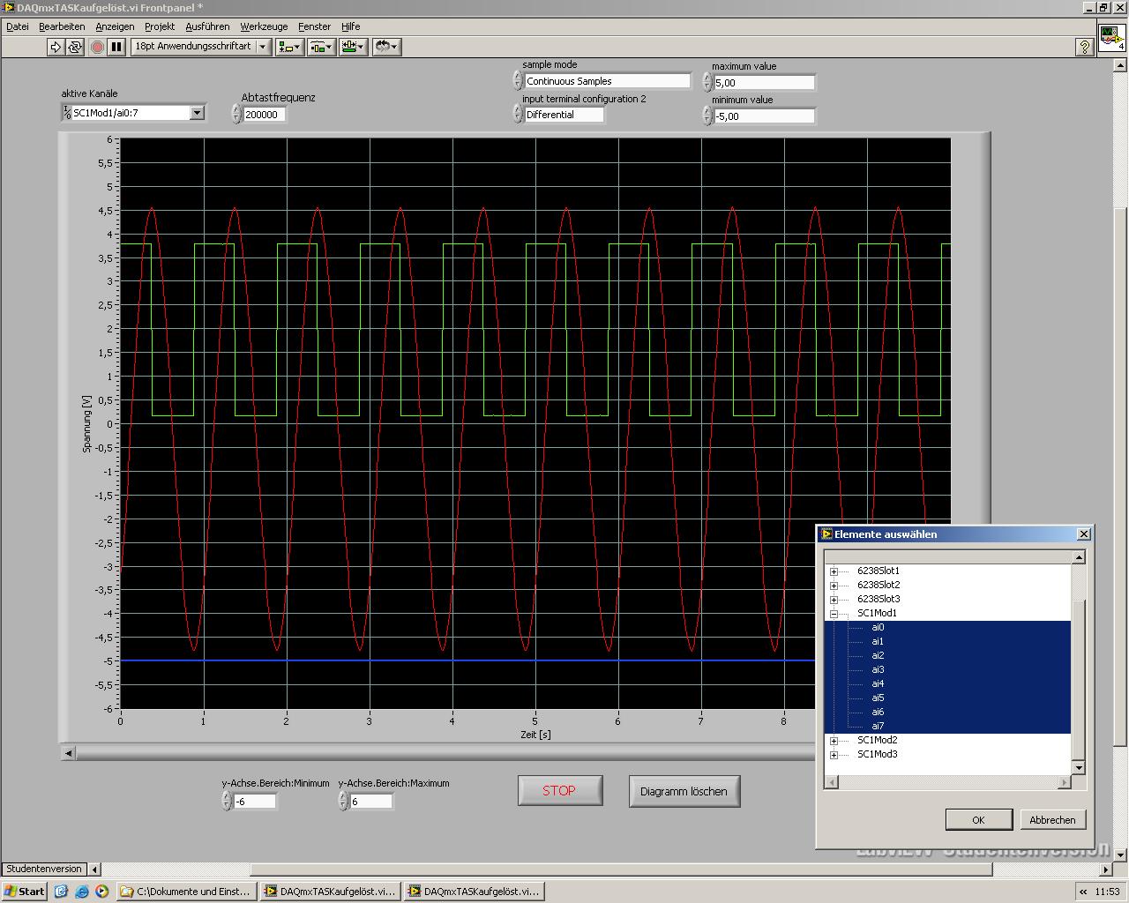1129x903 pixels.
Task: Click the Run arrow toolbar icon
Action: pos(56,47)
